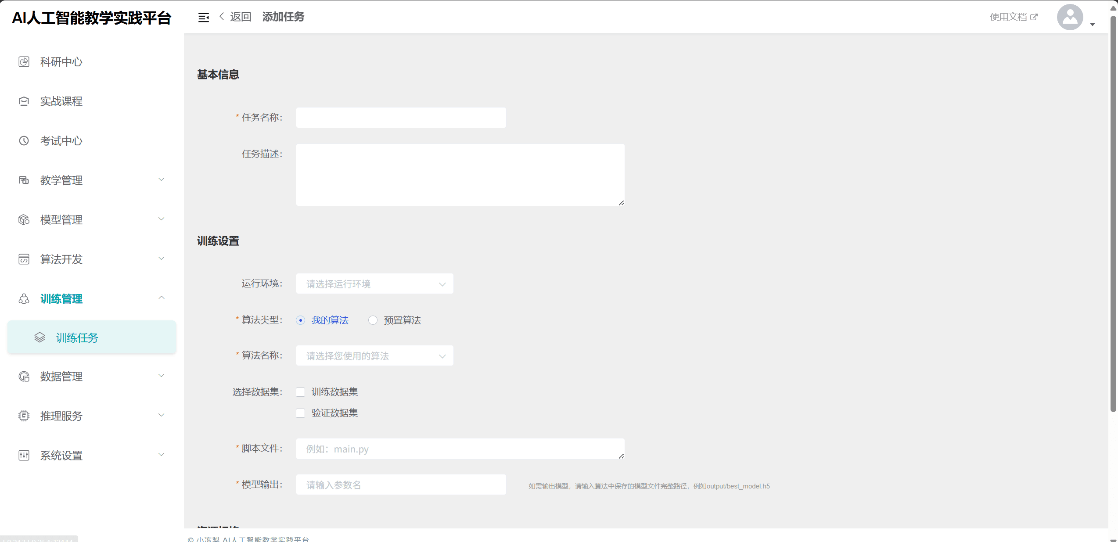Enable the 验证数据集 checkbox
Screen dimensions: 1118x542
coord(301,413)
